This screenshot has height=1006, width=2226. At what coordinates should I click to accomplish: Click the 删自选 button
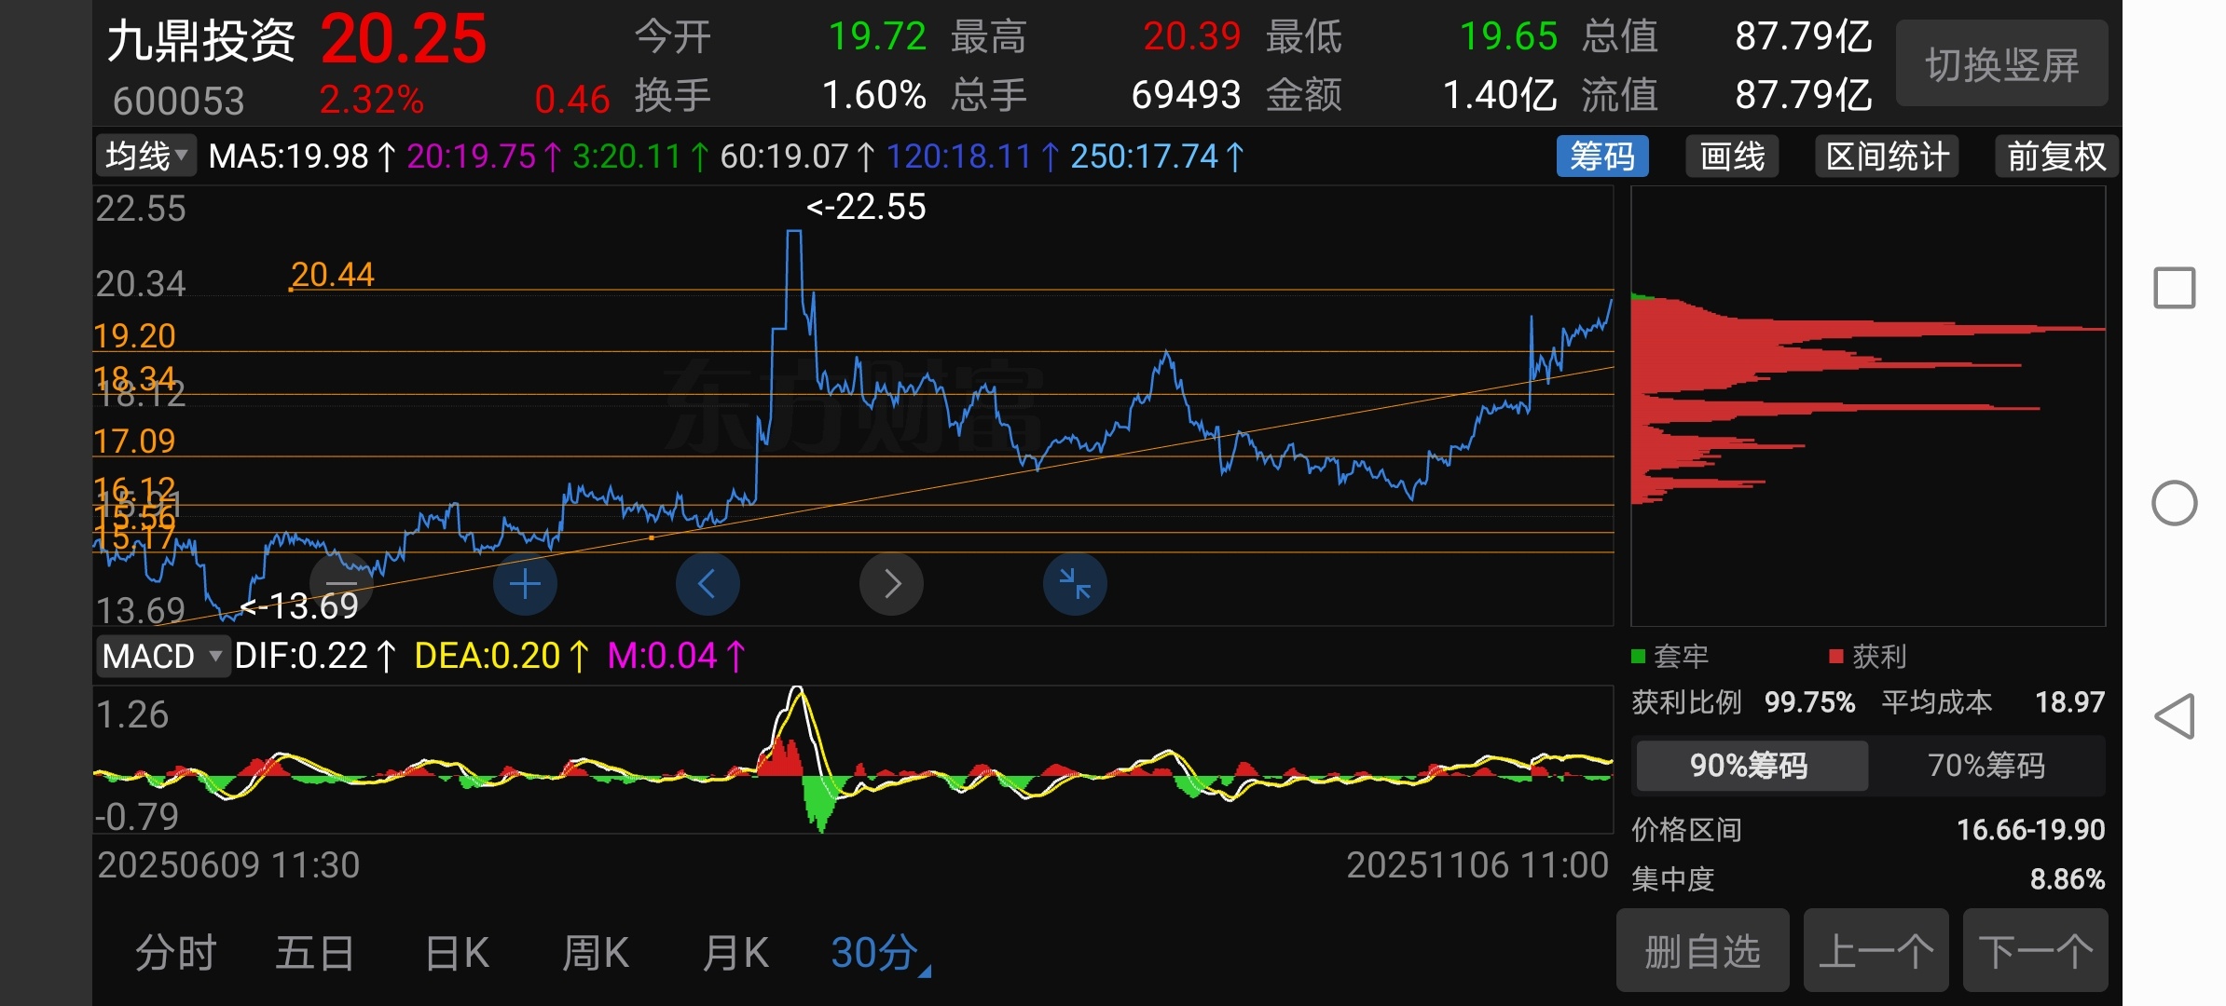pyautogui.click(x=1702, y=951)
